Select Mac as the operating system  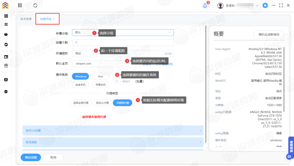(100, 76)
